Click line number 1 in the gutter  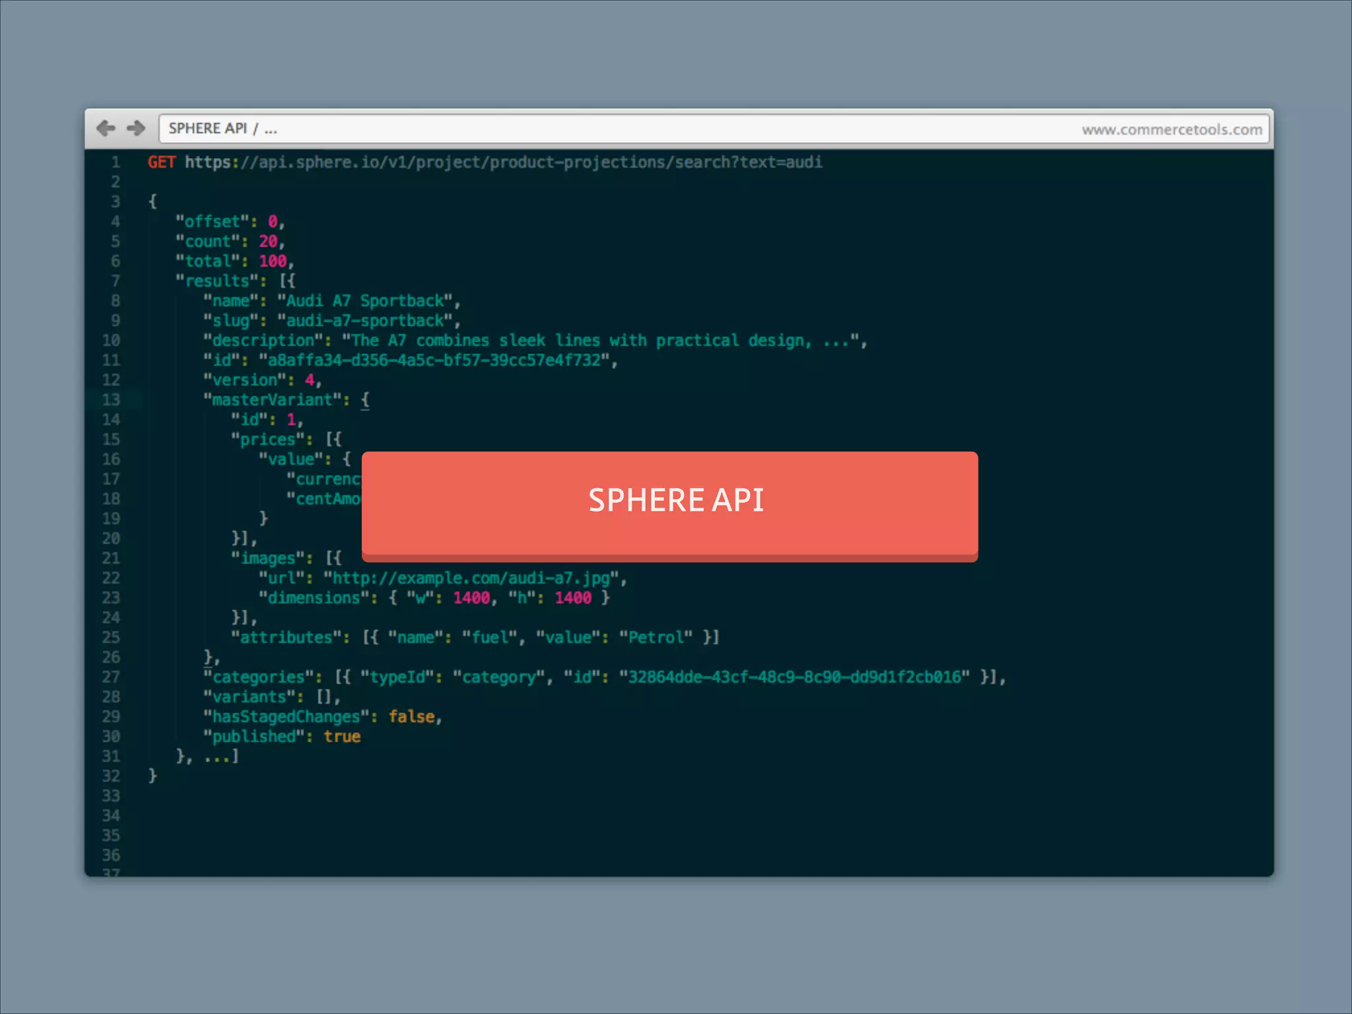click(116, 162)
